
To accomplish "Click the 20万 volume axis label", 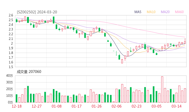I will (9, 89).
